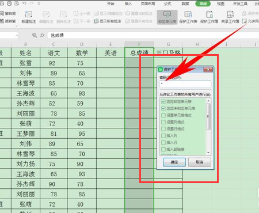Click 重置当前批注 in ribbon
The height and width of the screenshot is (213, 259).
click(139, 13)
